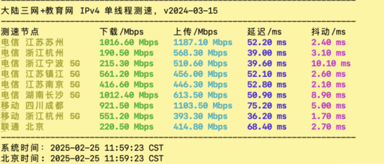Select the 电信 浙江宁波 5G node
384x164 pixels.
[40, 64]
